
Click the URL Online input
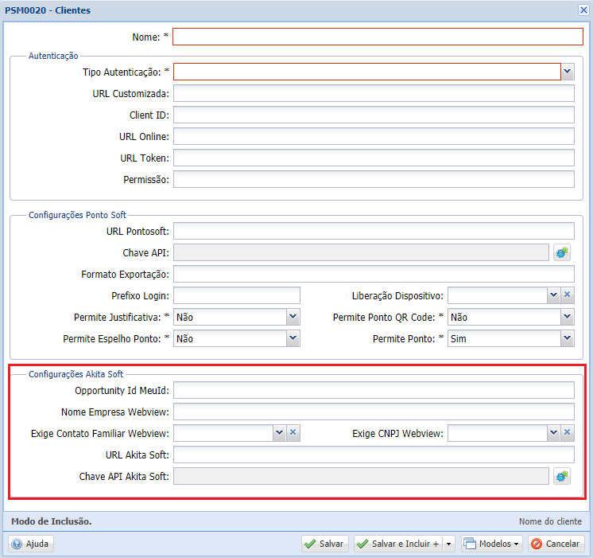click(x=374, y=136)
